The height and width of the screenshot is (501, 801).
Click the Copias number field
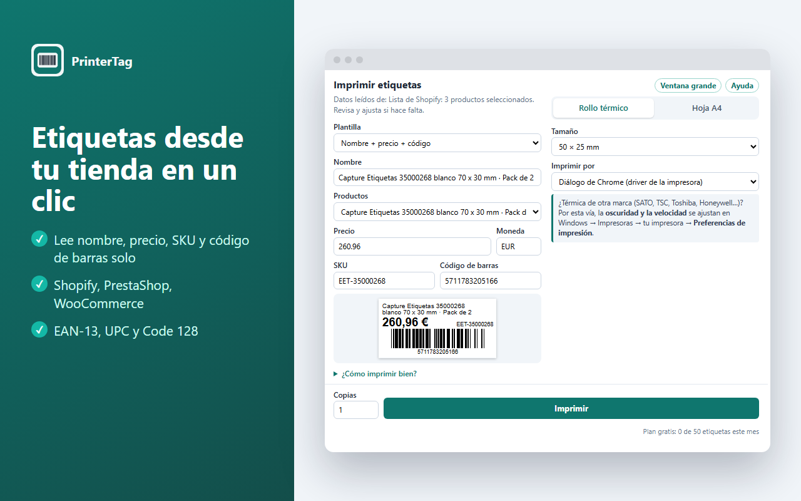click(x=356, y=410)
